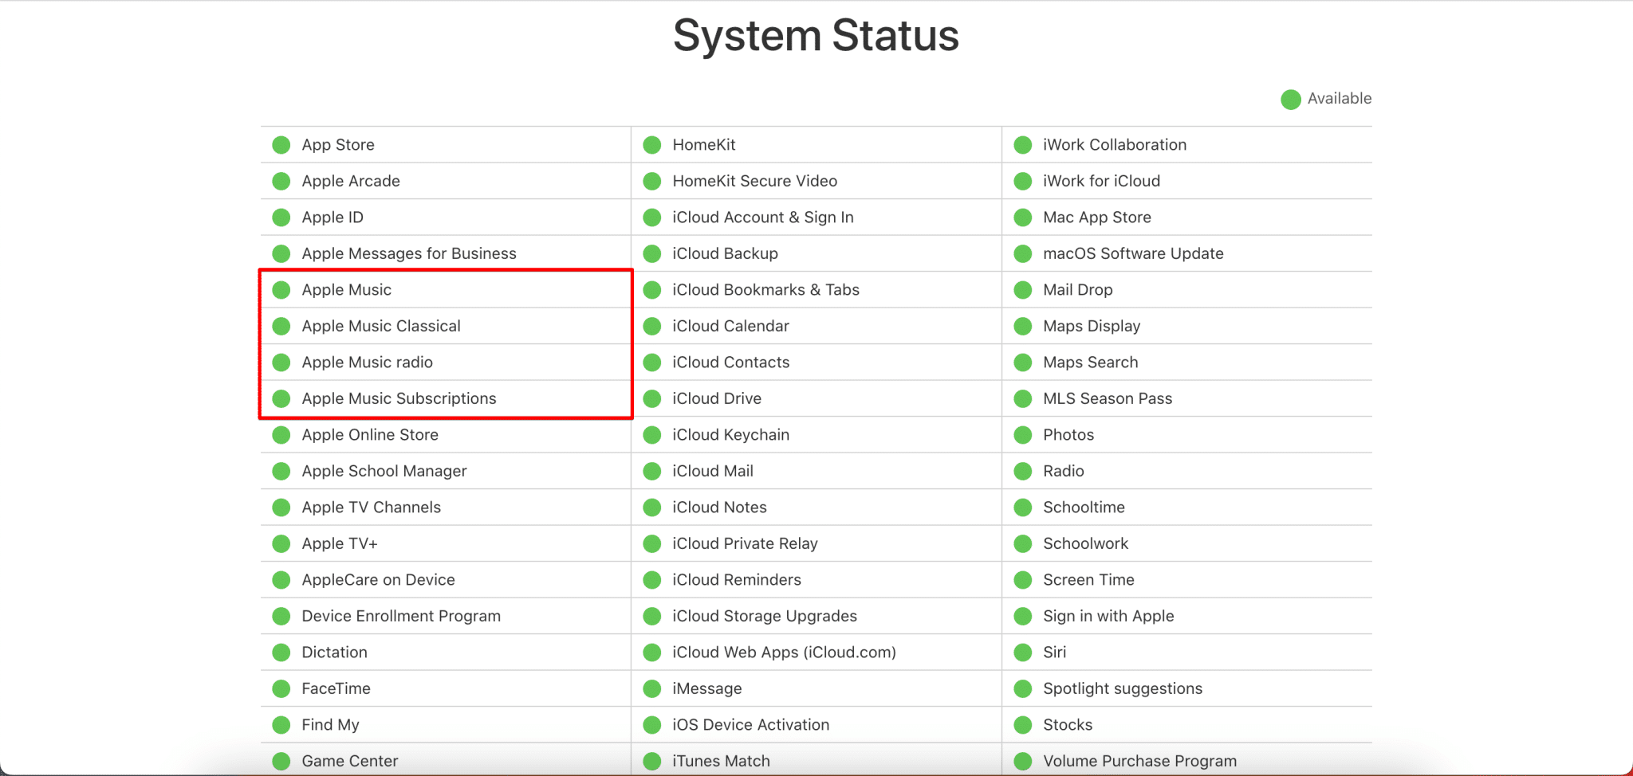Select the iOS Device Activation row
The width and height of the screenshot is (1633, 776).
coord(816,725)
